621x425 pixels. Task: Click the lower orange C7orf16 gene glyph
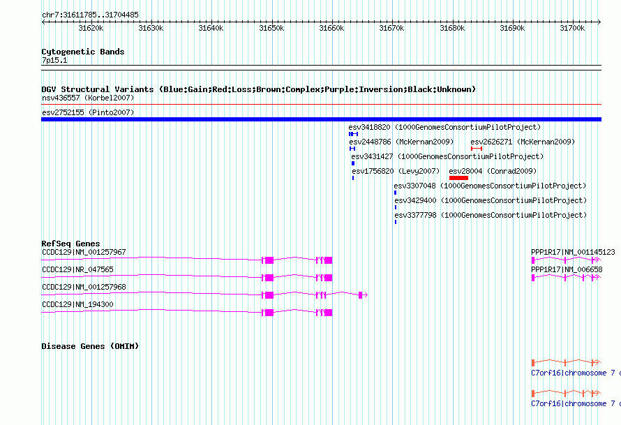pos(566,394)
